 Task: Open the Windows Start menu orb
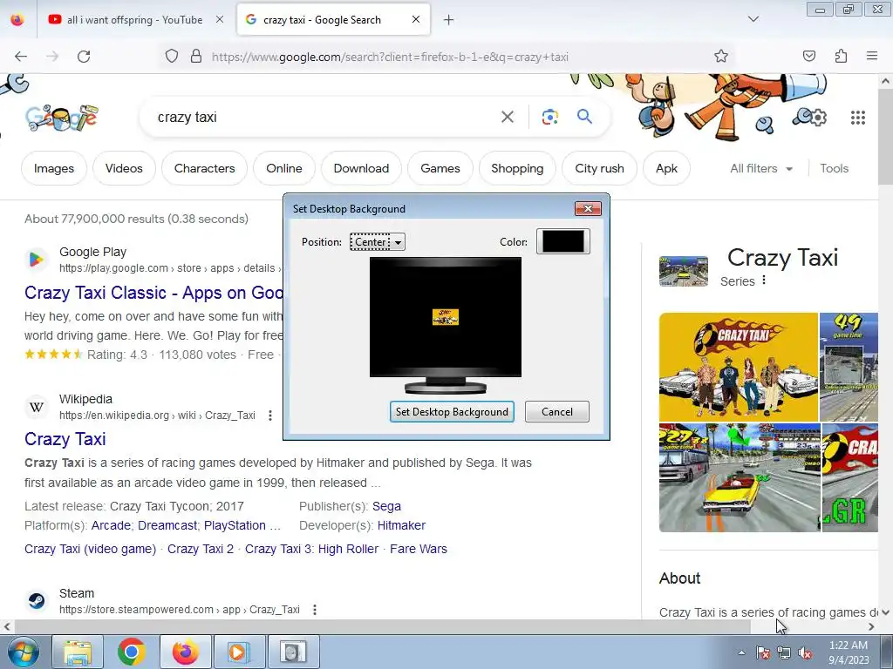23,652
